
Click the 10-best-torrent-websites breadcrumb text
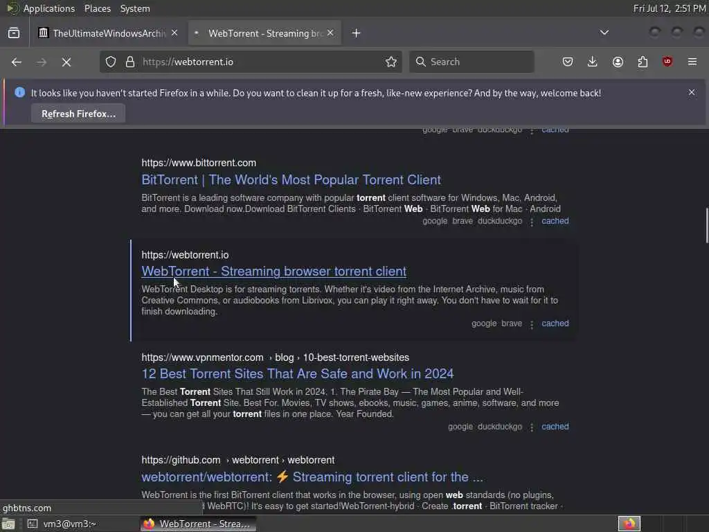pos(356,357)
